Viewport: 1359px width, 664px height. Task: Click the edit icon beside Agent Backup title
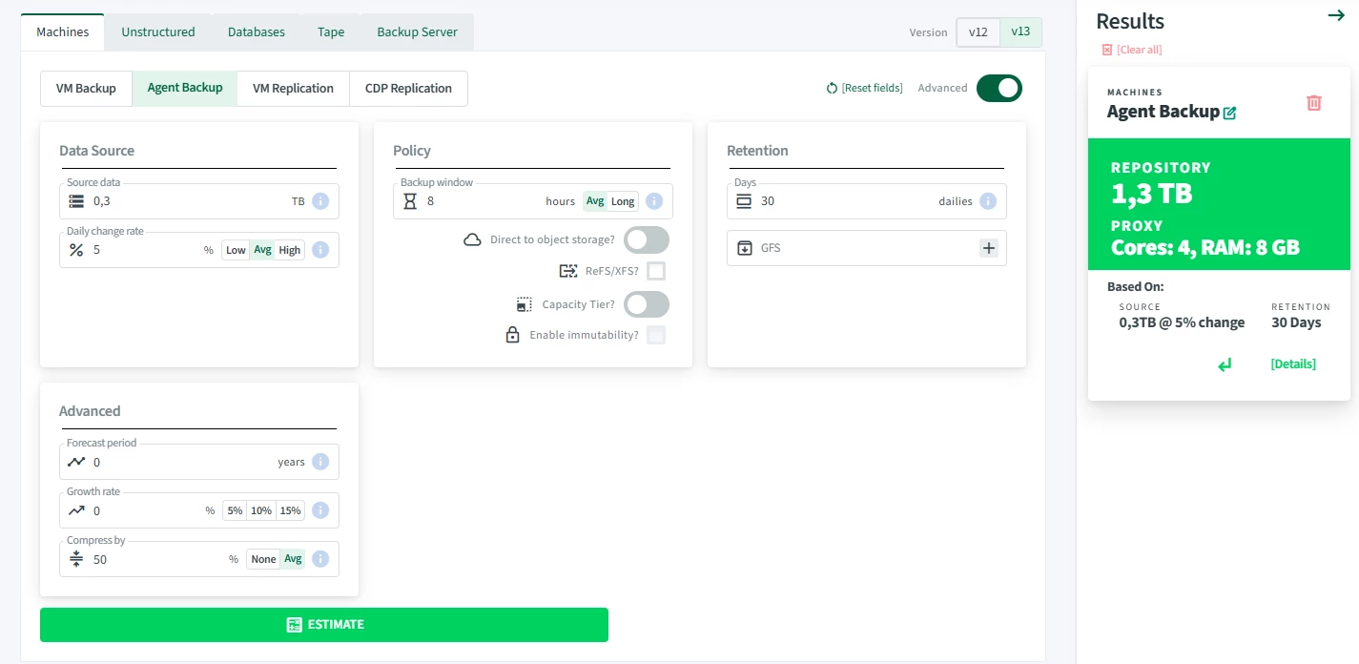tap(1230, 113)
